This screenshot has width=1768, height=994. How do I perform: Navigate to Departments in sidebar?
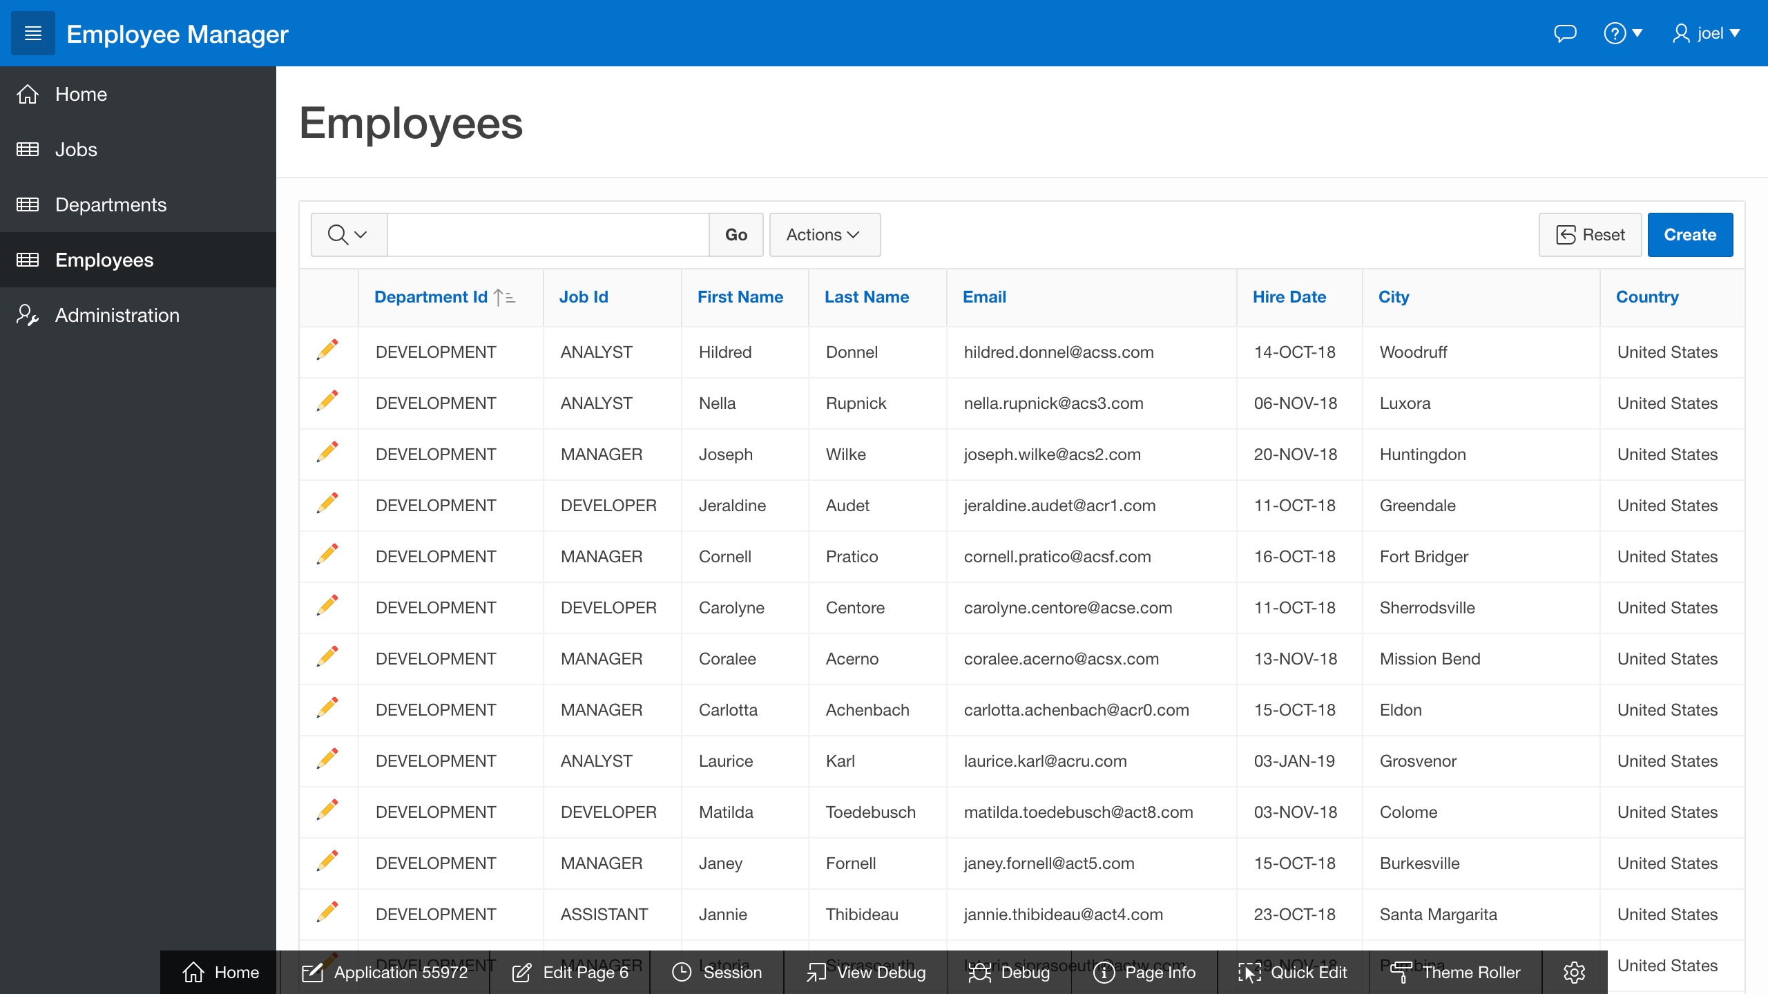pos(110,204)
